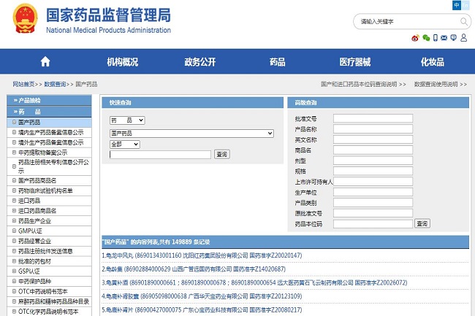Click the monitor message icon
Screen dimensions: 475x316
pos(454,38)
